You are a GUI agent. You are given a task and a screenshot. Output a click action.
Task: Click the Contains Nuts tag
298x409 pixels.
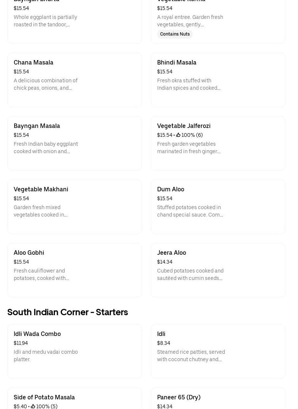tap(175, 34)
